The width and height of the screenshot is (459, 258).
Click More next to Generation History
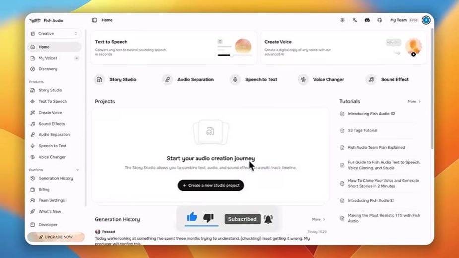click(x=318, y=219)
